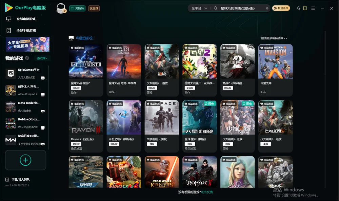This screenshot has height=201, width=339.
Task: Open the Guild Wars 2 game thumbnail
Action: 238,61
